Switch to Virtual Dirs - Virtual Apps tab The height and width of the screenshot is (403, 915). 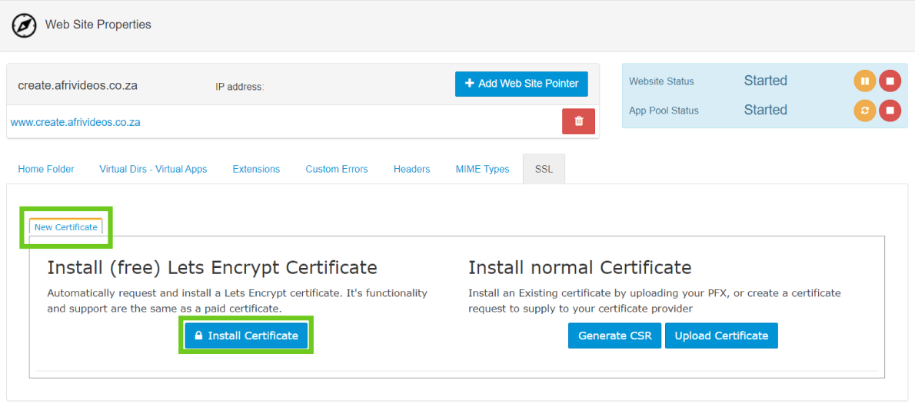pos(153,169)
